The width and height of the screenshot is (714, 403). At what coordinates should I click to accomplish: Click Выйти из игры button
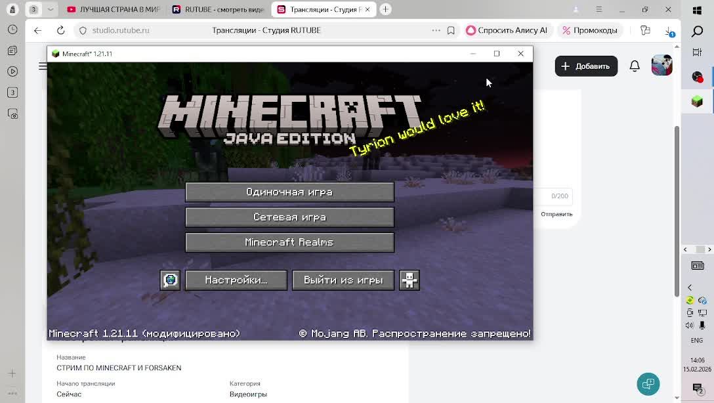(343, 280)
